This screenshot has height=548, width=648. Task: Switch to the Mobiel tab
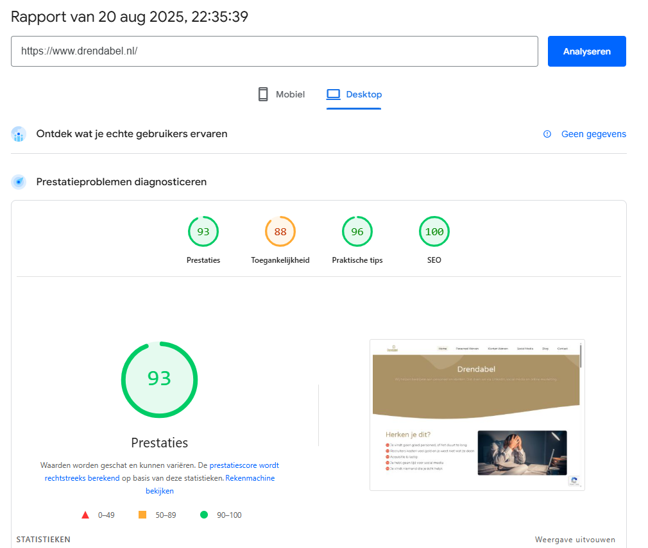tap(281, 94)
